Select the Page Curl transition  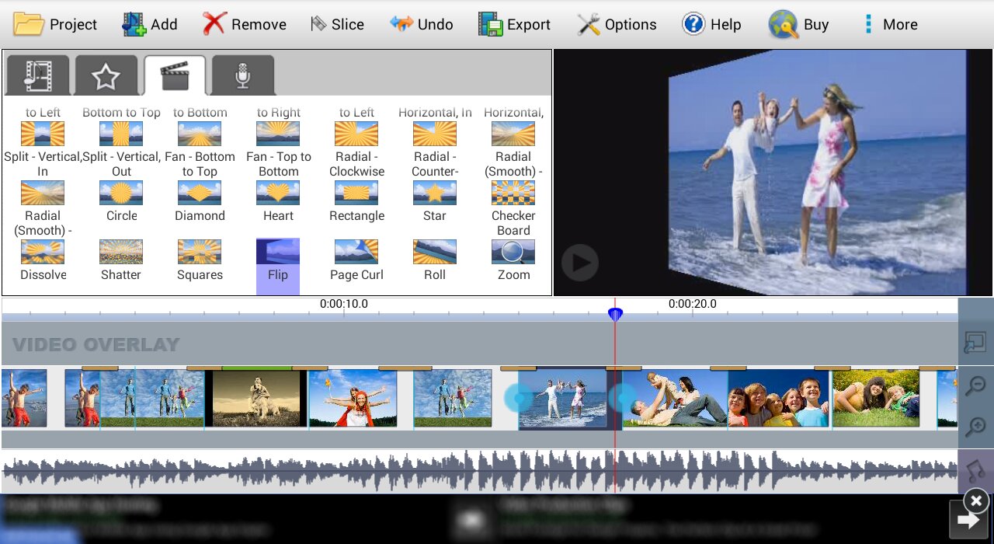point(356,253)
